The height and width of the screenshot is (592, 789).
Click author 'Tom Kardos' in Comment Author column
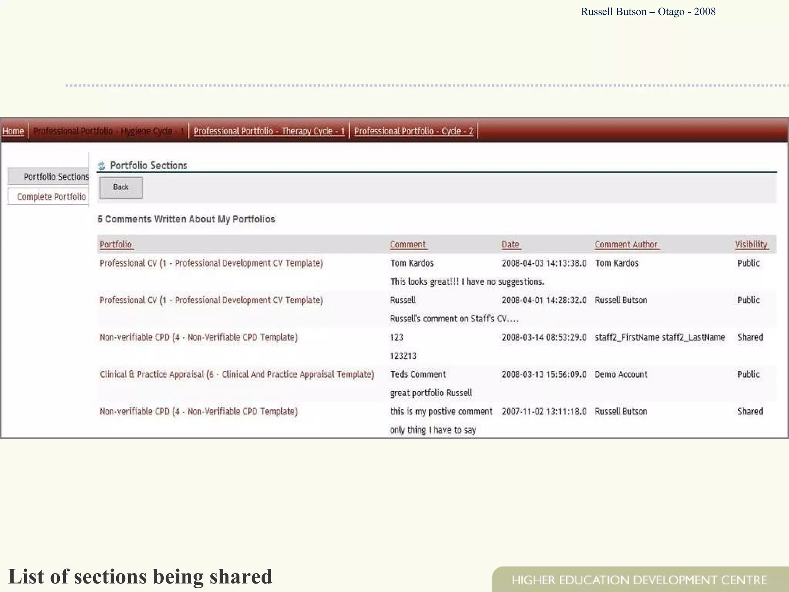[x=616, y=263]
